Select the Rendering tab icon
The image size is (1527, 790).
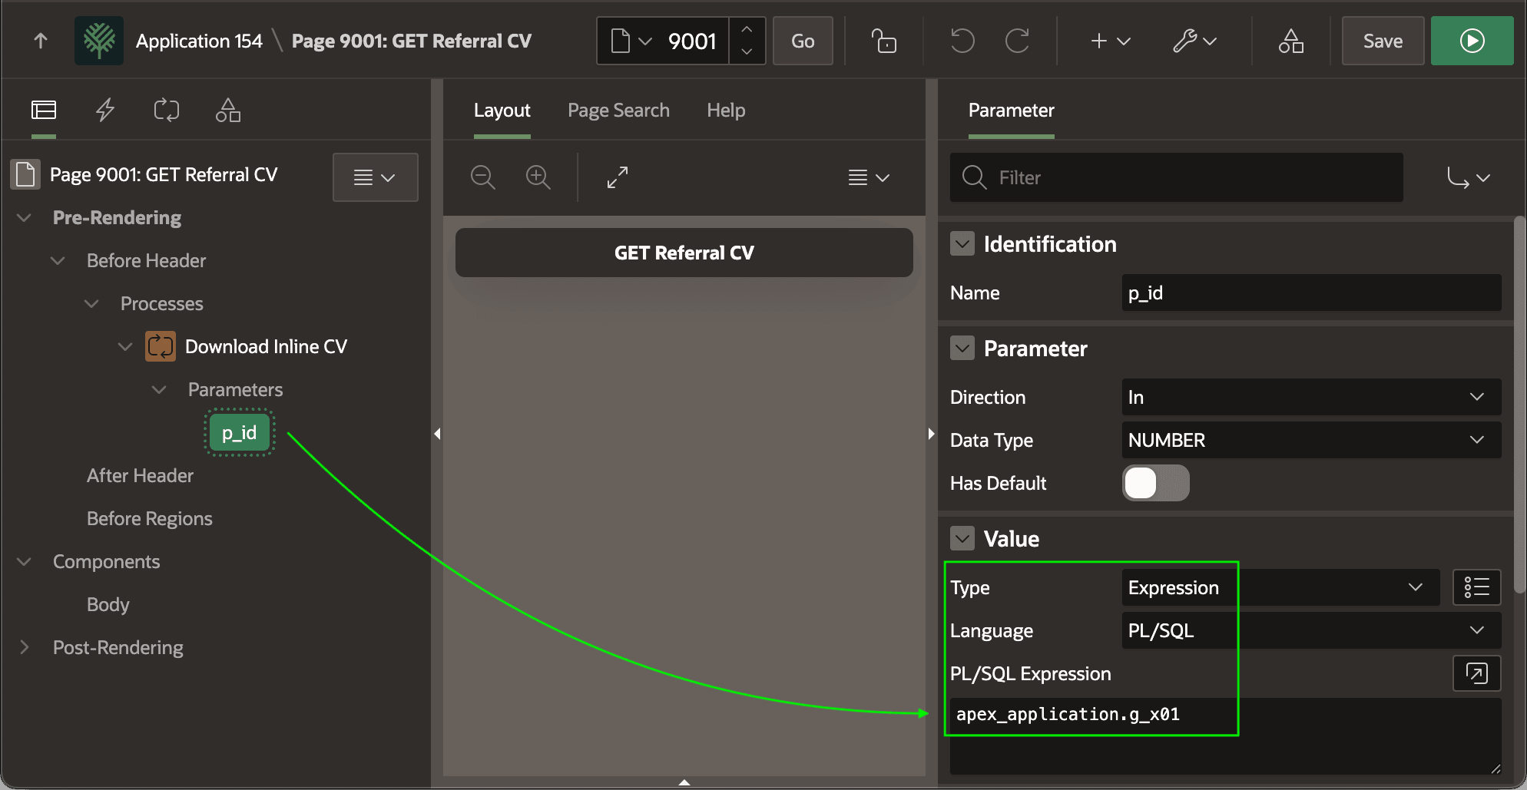click(x=44, y=111)
